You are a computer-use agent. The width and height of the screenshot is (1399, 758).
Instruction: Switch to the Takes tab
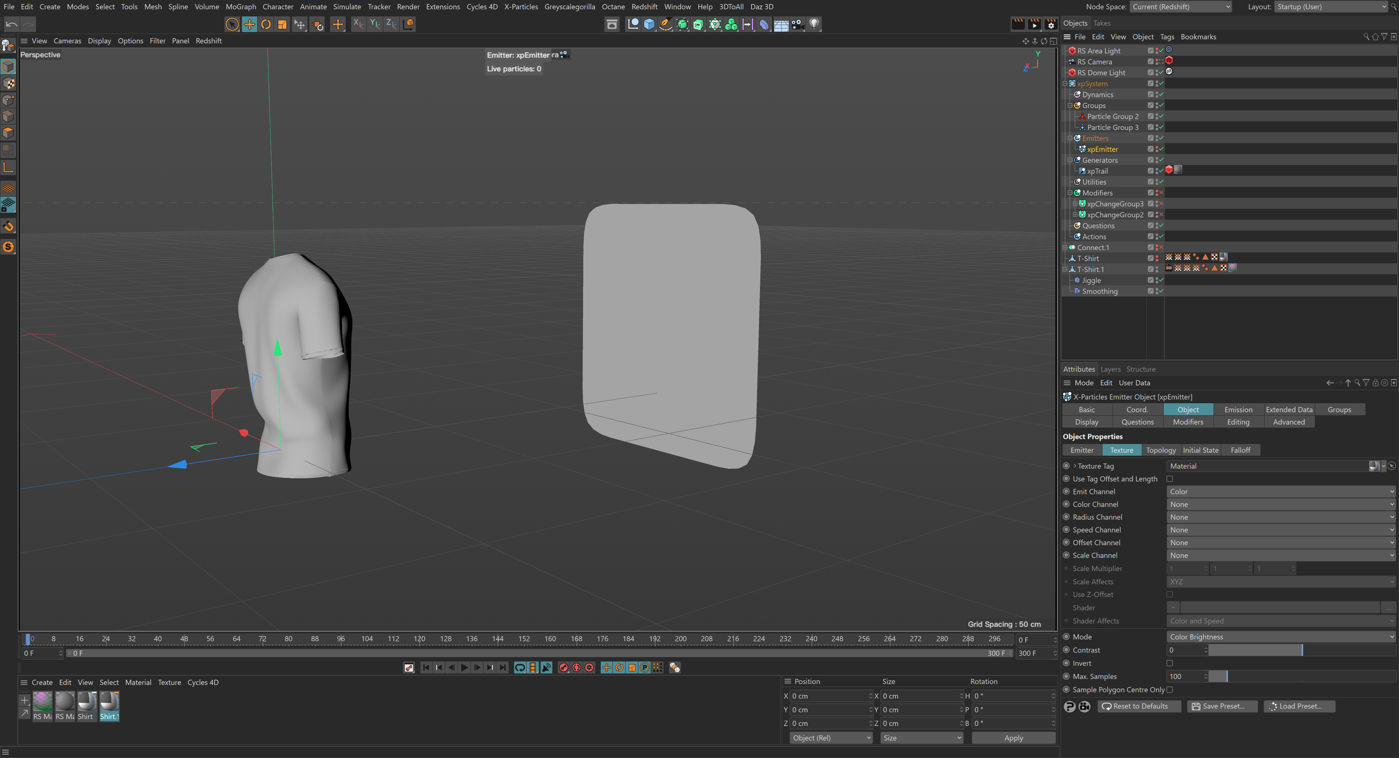click(x=1101, y=23)
